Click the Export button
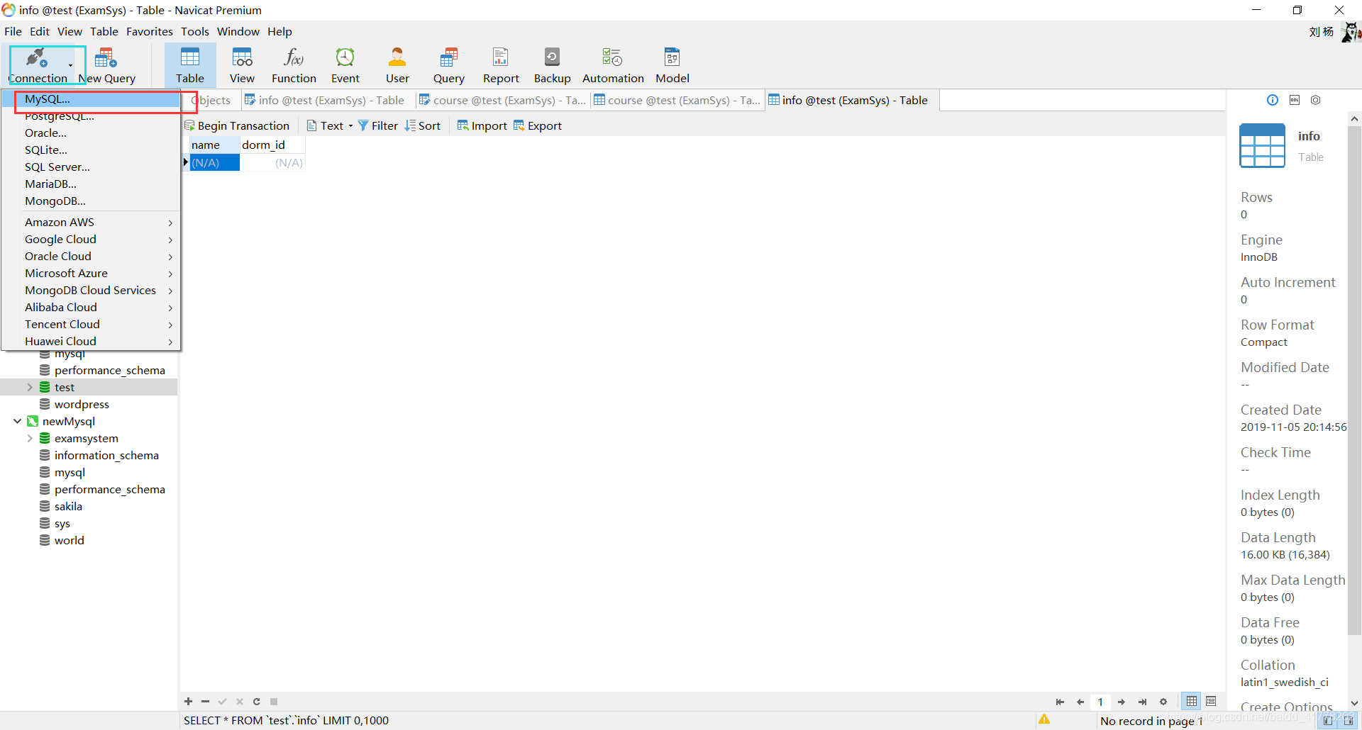1362x730 pixels. (x=538, y=125)
